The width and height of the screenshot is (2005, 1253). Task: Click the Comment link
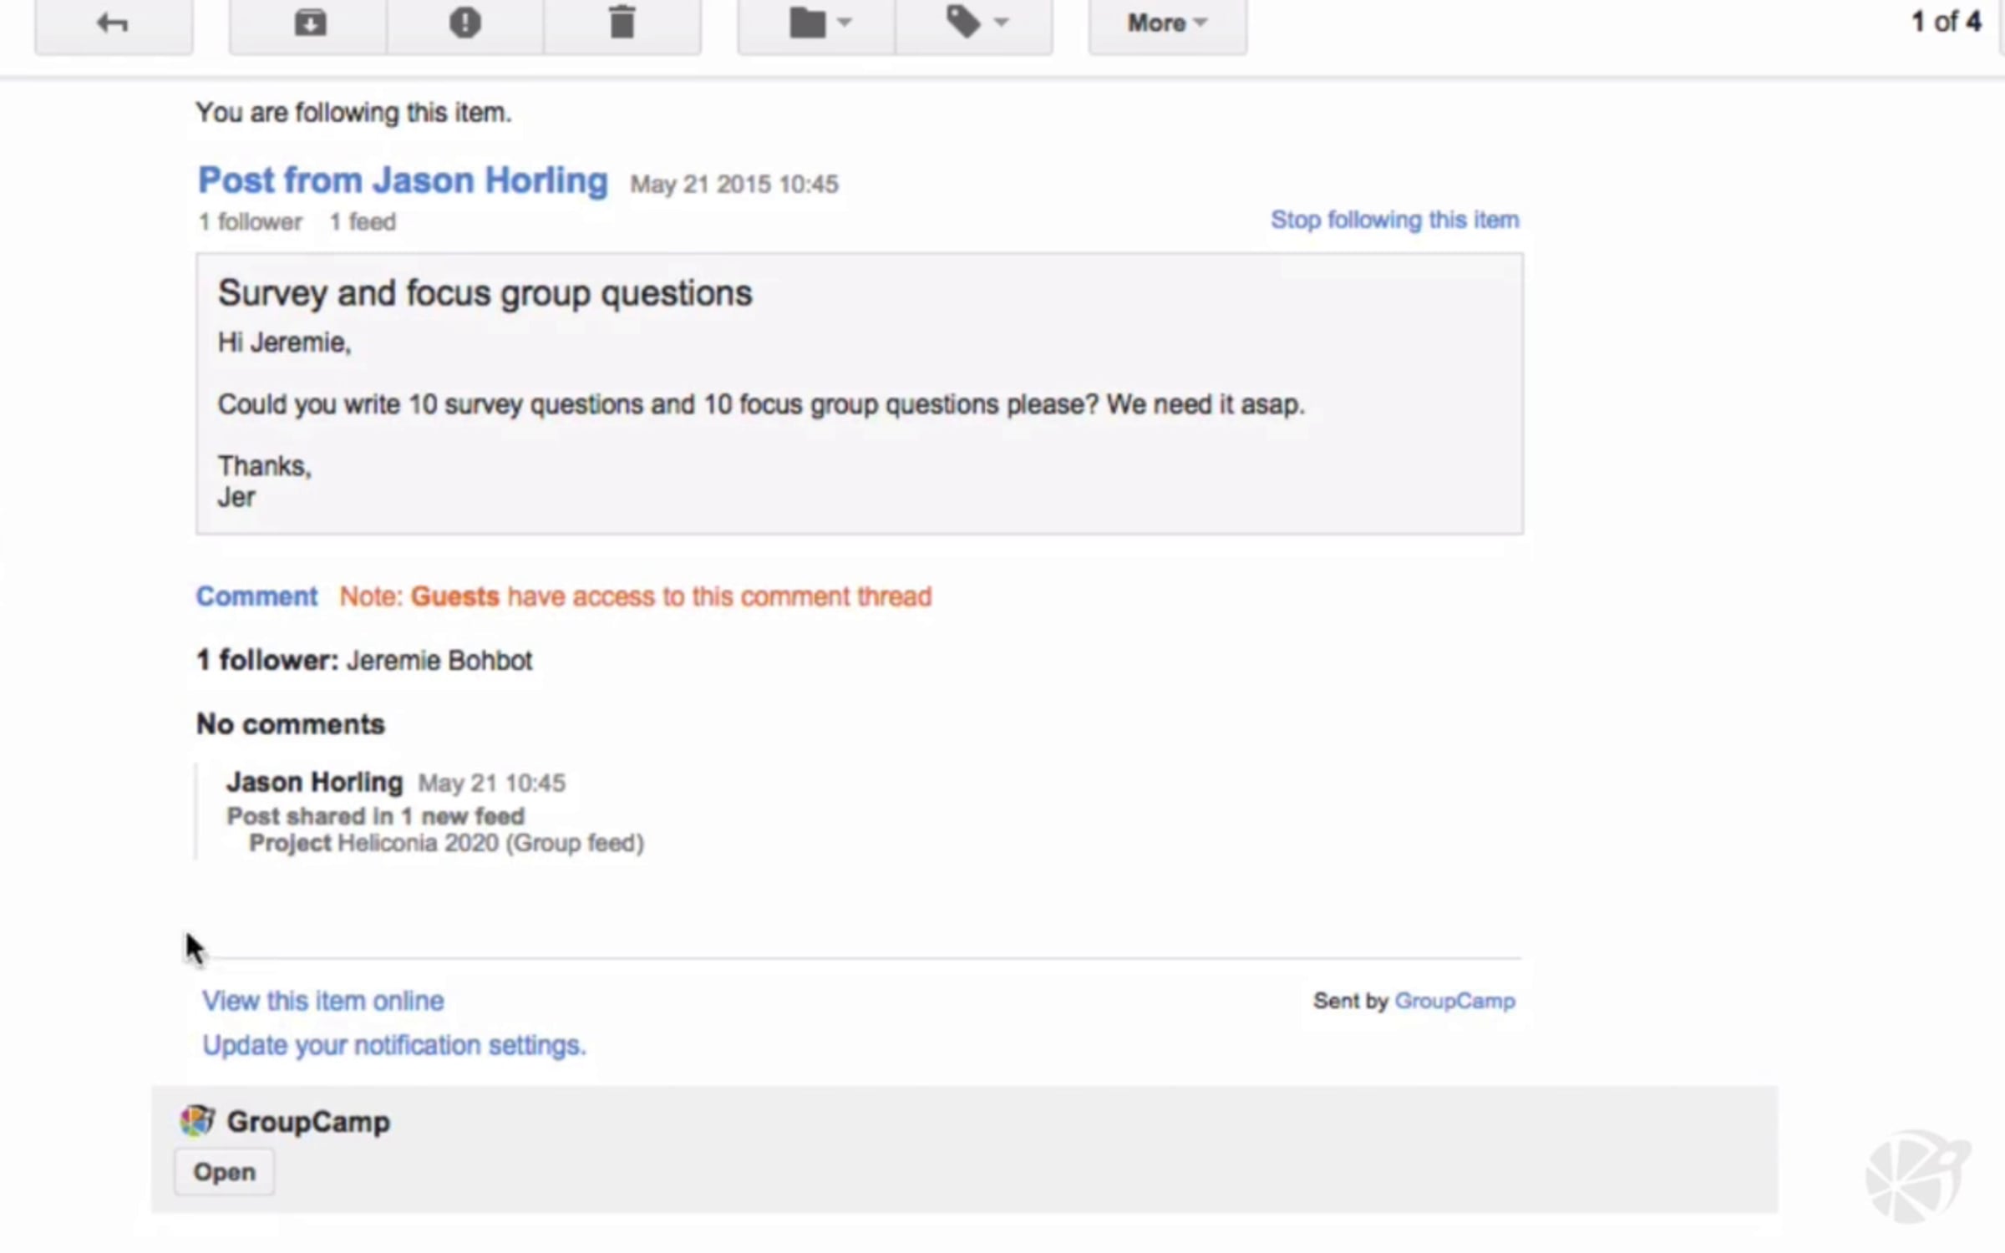(x=256, y=596)
